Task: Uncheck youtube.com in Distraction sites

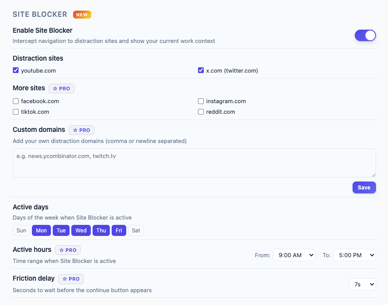Action: (16, 70)
